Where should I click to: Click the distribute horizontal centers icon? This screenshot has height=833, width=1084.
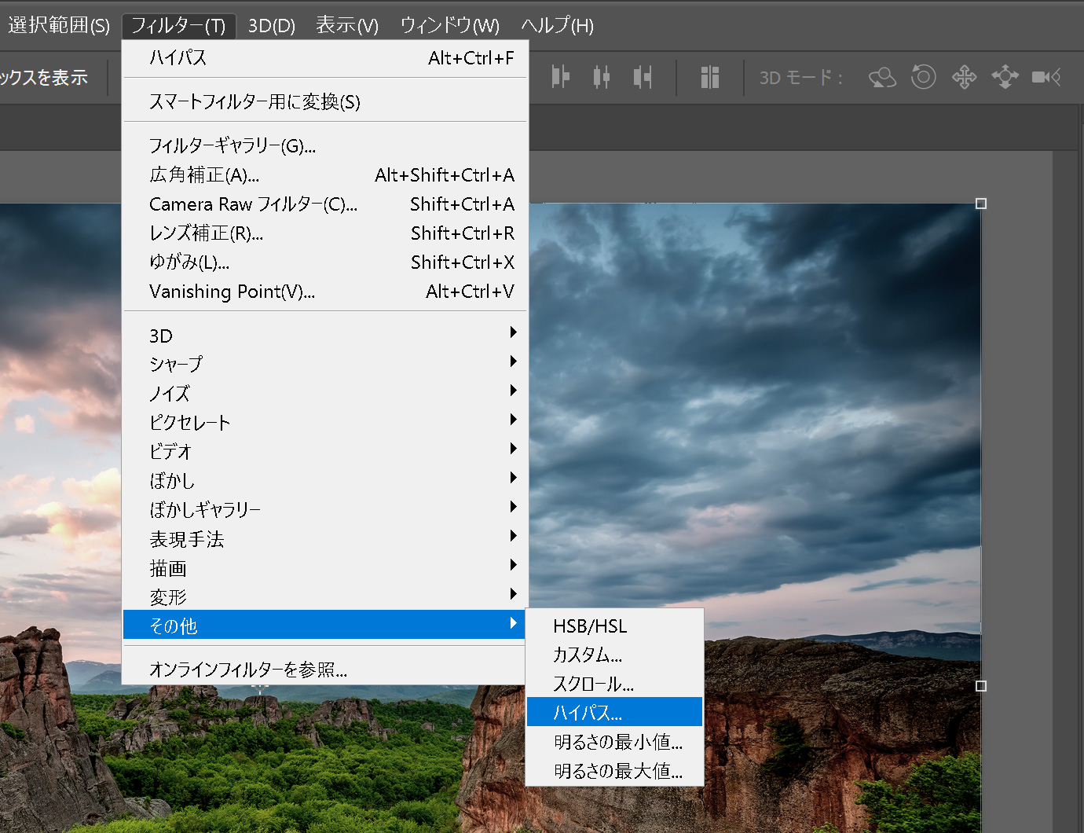coord(602,77)
